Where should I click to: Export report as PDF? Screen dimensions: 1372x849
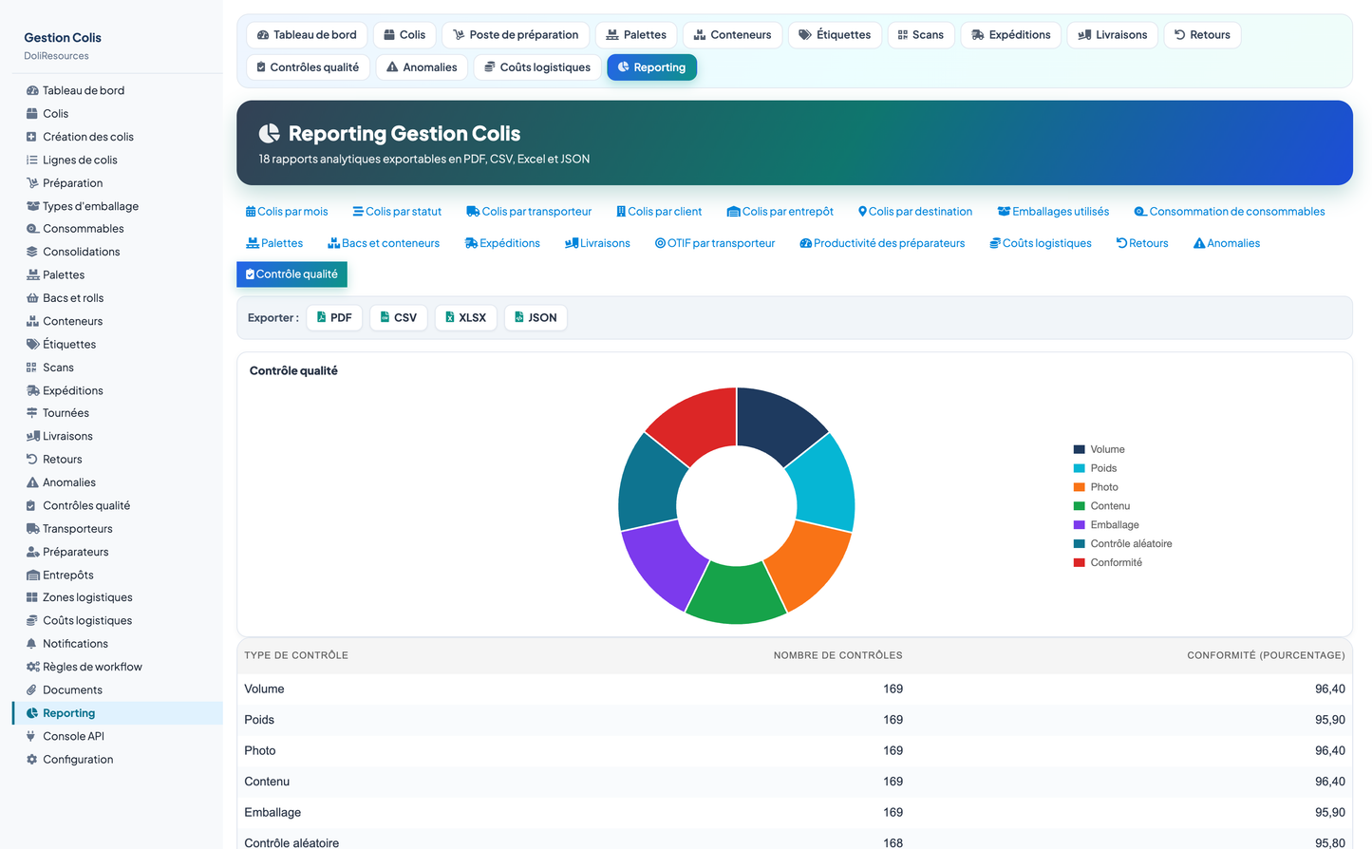click(x=334, y=318)
